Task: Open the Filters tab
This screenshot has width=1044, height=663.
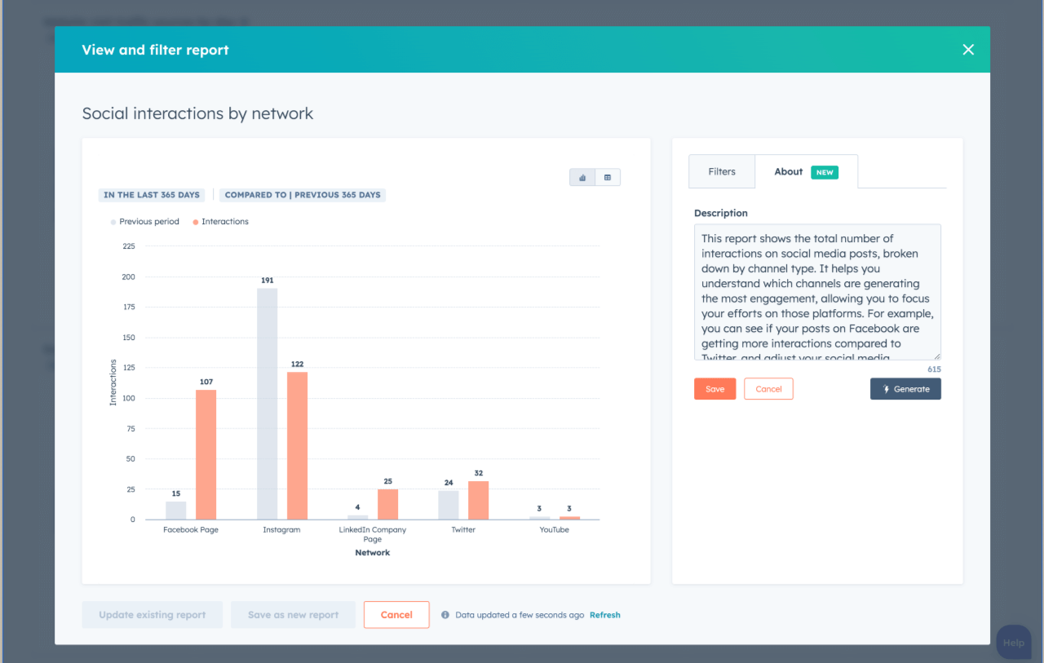Action: pos(721,172)
